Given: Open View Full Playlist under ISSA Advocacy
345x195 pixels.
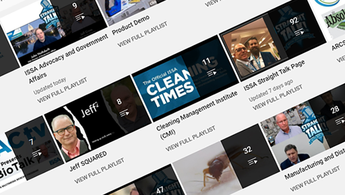Looking at the screenshot, I should point(62,90).
